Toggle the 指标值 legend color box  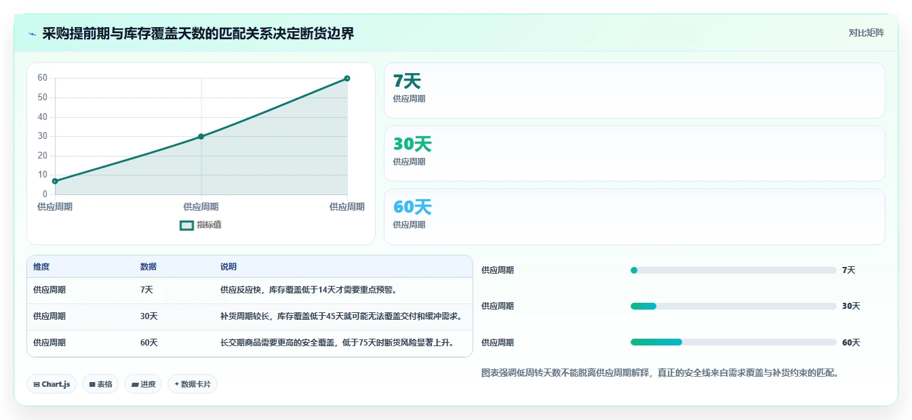186,225
